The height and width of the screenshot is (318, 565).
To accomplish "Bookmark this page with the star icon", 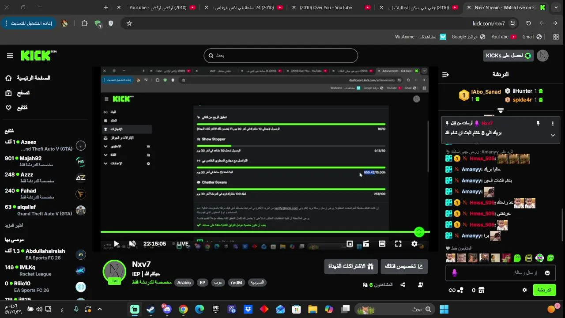I will pos(129,23).
